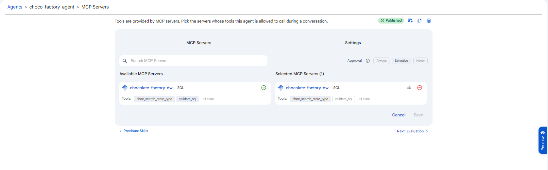Open tool configuration sliders icon

click(x=409, y=87)
